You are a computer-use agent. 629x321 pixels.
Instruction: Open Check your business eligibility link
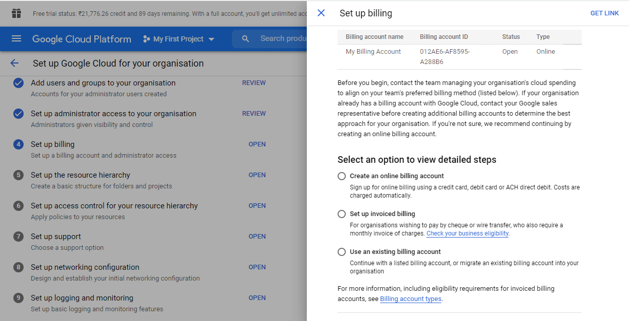point(467,233)
